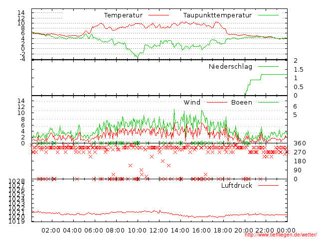Viewport: 319px width, 239px height.
Task: Click the red Luftdruck legend line
Action: 268,185
